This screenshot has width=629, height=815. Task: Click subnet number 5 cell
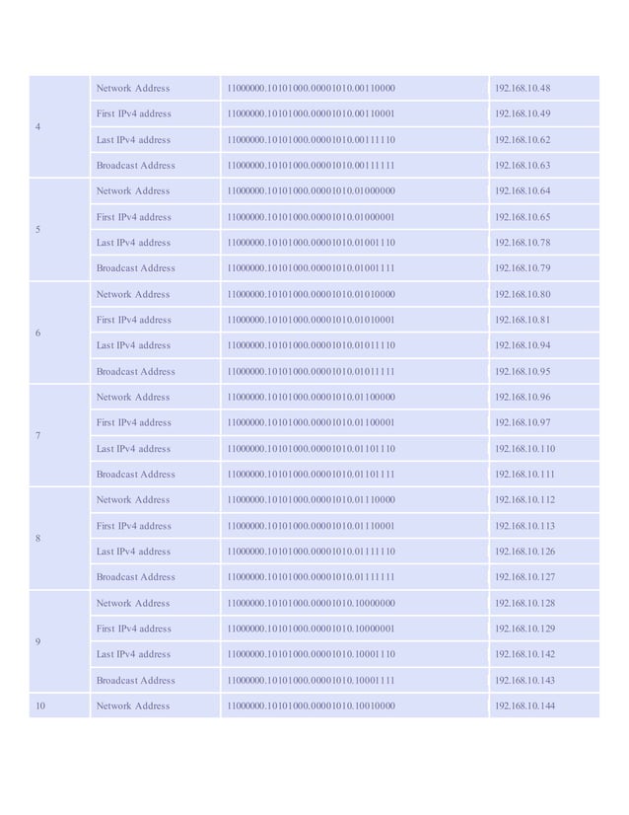[x=38, y=230]
